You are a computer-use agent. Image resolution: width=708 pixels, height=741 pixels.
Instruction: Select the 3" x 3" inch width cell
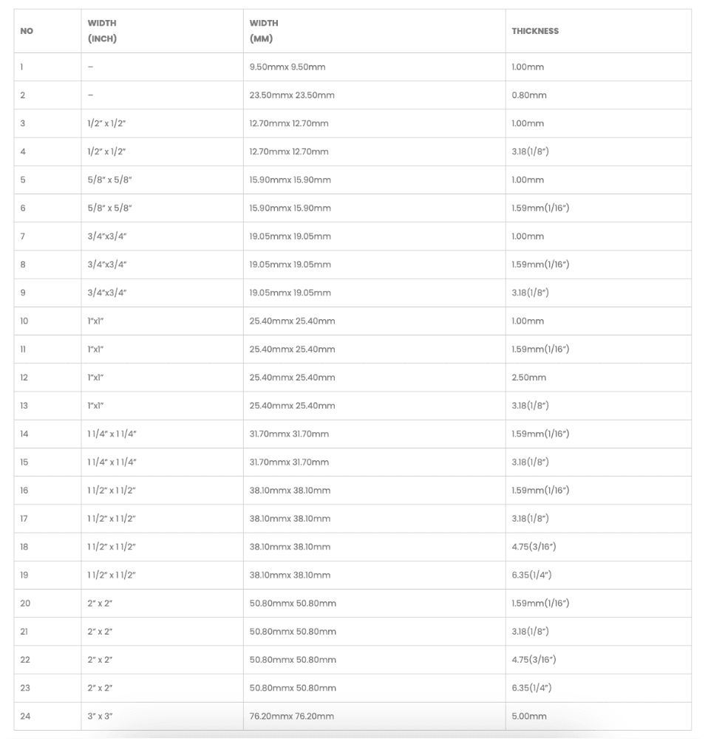click(100, 716)
